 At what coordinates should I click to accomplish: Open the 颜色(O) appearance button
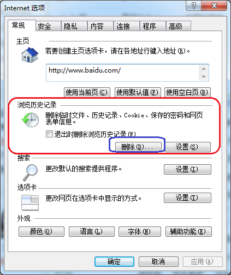point(42,231)
